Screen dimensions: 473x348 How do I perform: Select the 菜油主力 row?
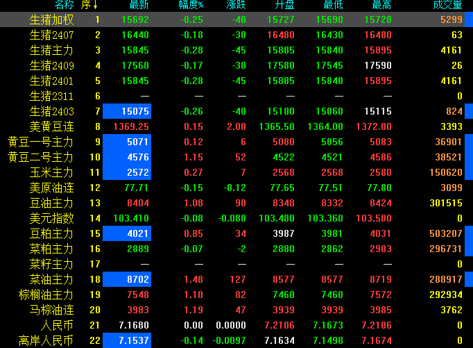coord(237,279)
